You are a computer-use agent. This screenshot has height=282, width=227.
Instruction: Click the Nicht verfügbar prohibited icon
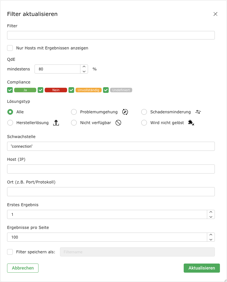click(118, 123)
